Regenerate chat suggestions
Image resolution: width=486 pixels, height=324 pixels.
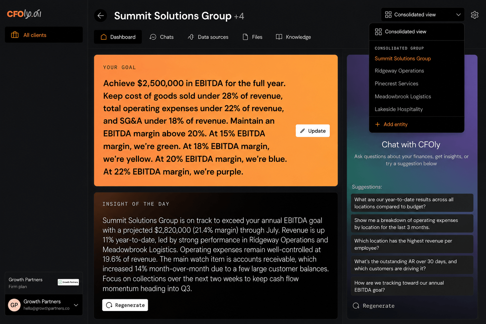click(374, 306)
